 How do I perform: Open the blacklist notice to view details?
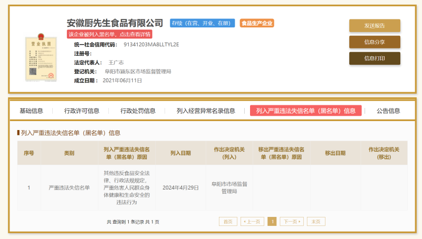click(110, 34)
